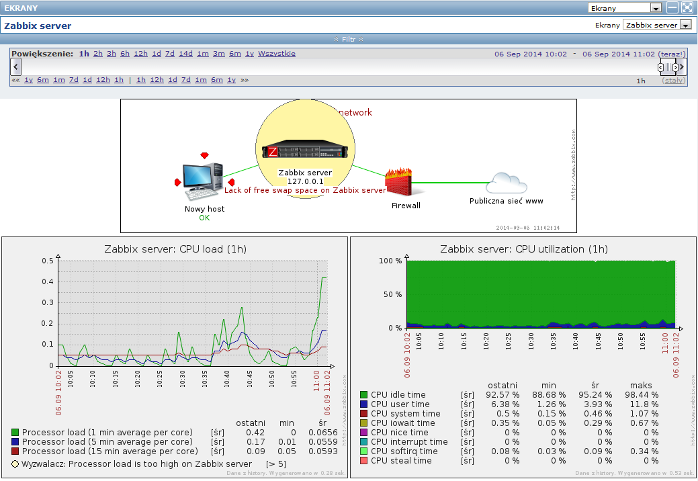Click the OK status under Nowy host

click(204, 218)
